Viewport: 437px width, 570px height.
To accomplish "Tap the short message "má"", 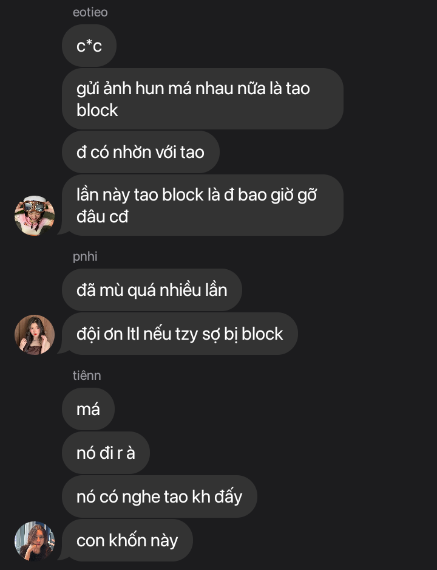I will 88,410.
